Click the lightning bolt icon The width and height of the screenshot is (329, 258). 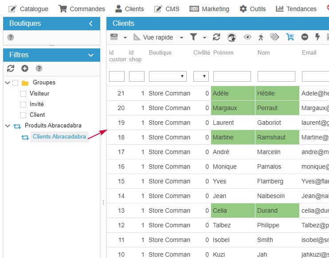[317, 37]
